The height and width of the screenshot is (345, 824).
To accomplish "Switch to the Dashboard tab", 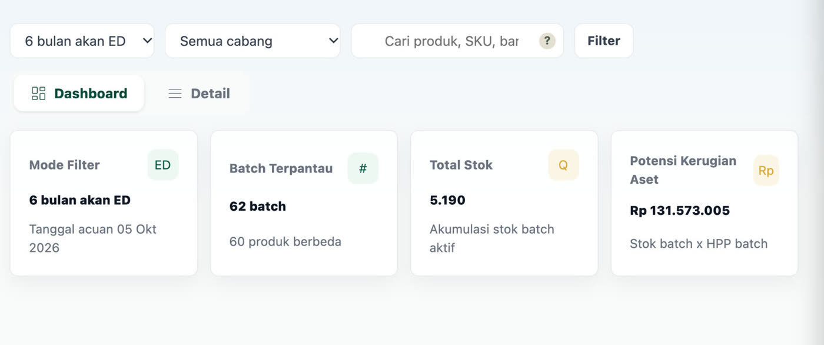I will pos(79,93).
